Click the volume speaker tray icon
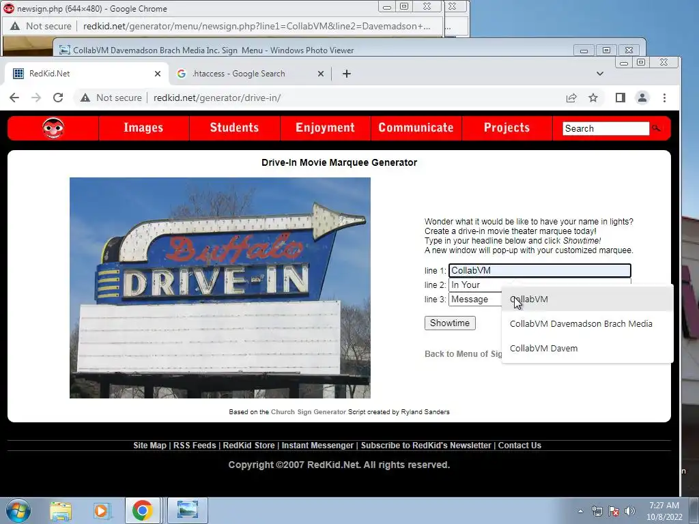The image size is (699, 524). [629, 511]
